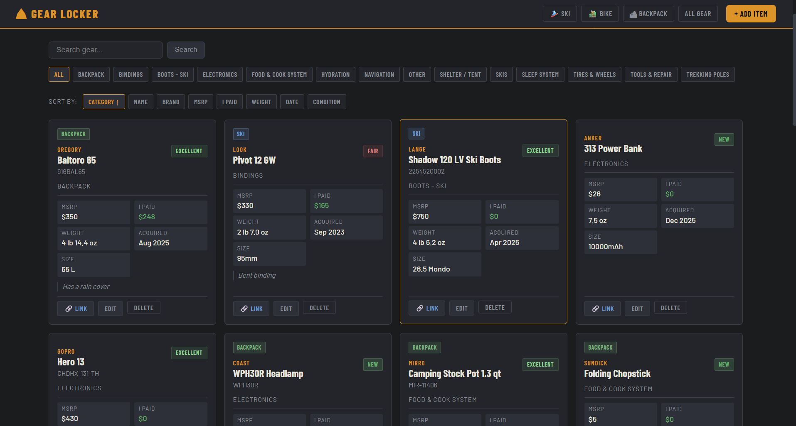Edit the Shadow 120 LV Ski Boots

pos(462,308)
